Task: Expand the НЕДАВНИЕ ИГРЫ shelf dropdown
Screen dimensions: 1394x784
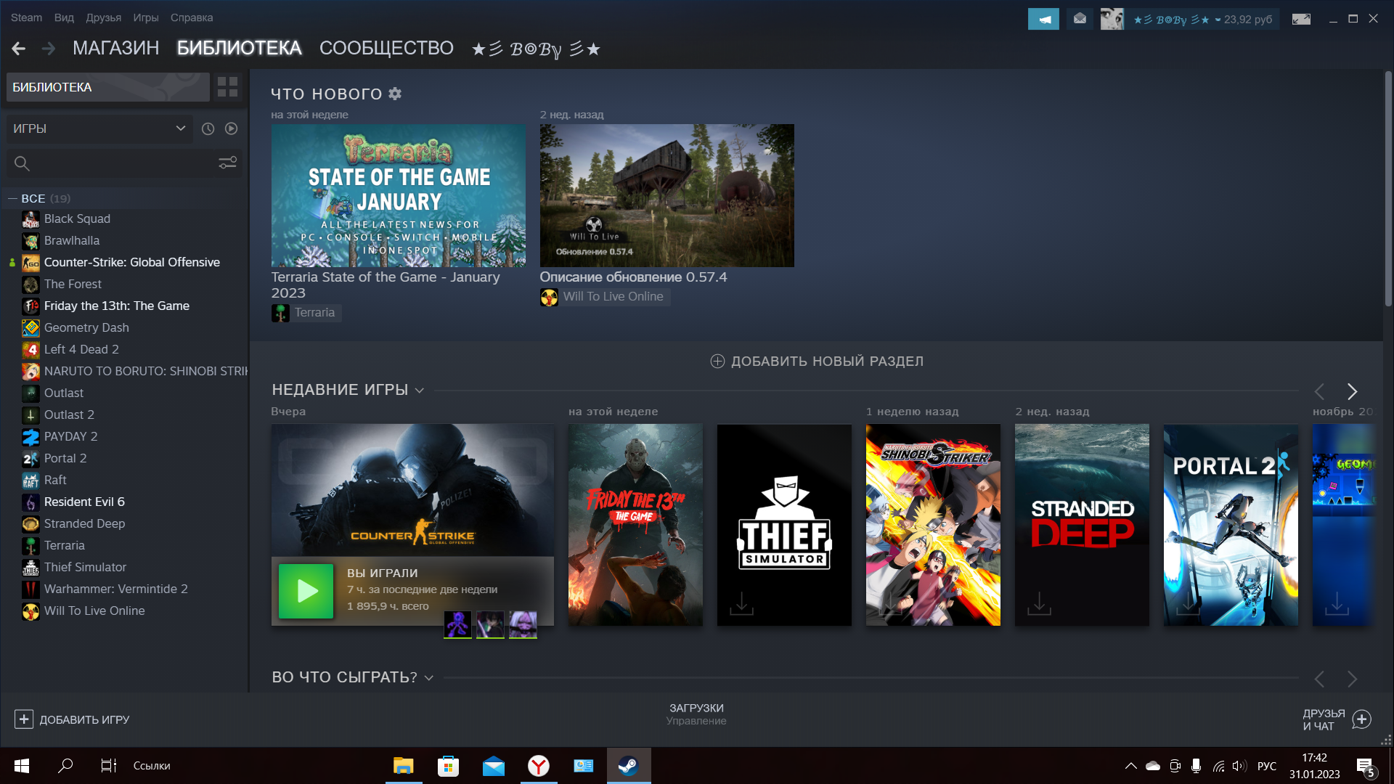Action: coord(420,391)
